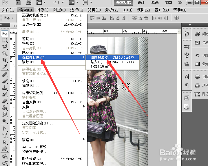208x166 pixels.
Task: Select the Move tool in the toolbox
Action: point(5,34)
